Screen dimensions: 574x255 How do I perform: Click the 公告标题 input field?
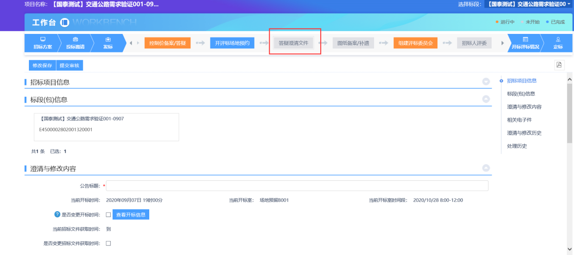tap(297, 186)
